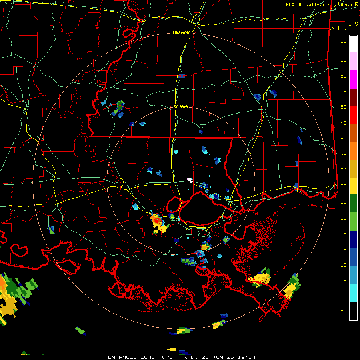Viewport: 360px width, 360px height.
Task: Click the "58" scale value
Action: click(344, 76)
